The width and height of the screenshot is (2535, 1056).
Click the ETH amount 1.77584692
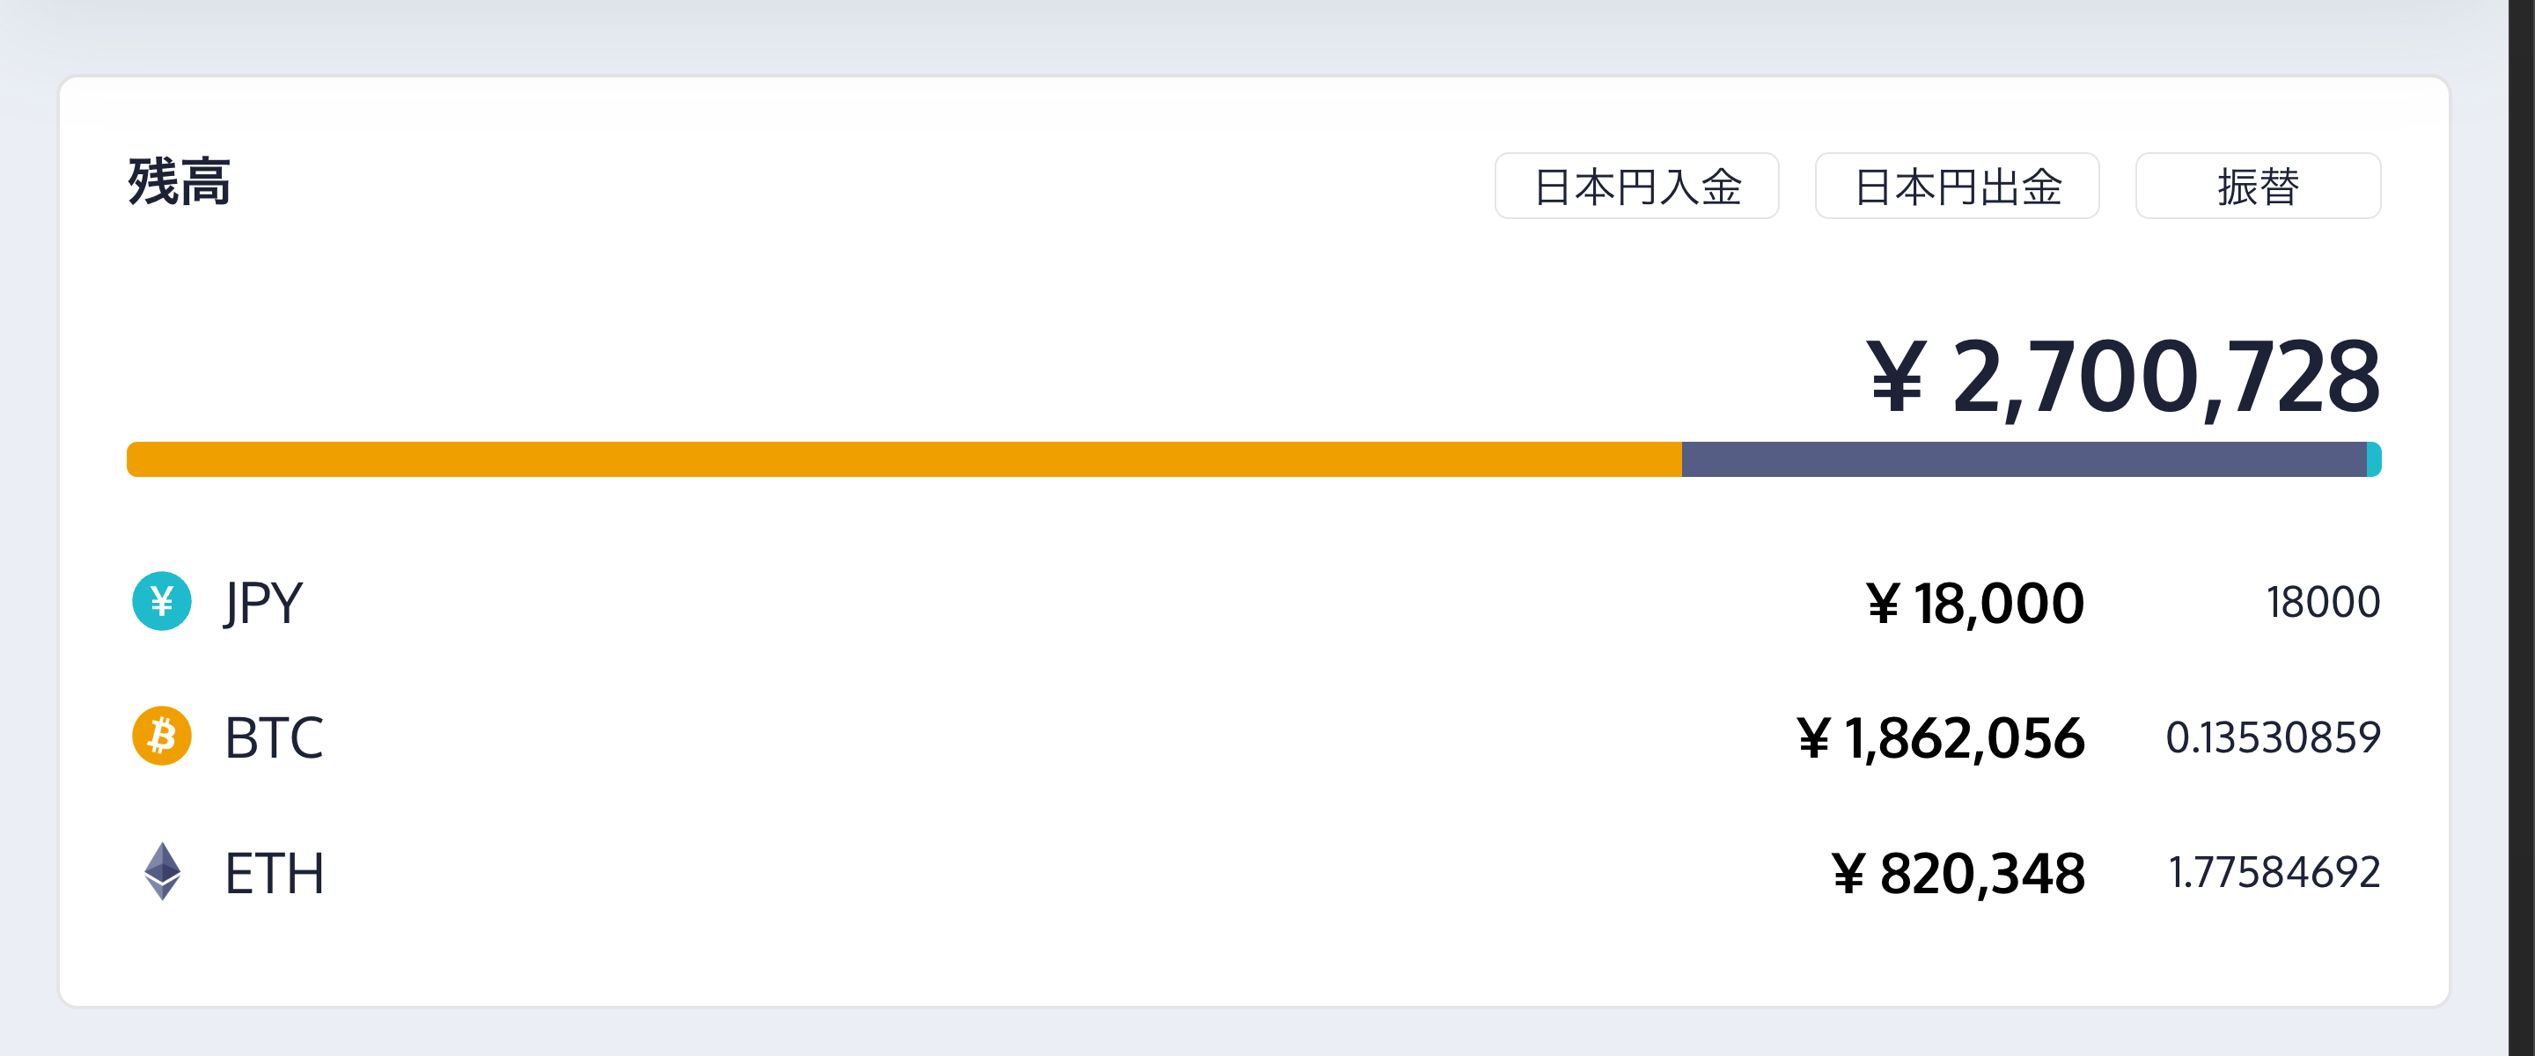click(2274, 872)
